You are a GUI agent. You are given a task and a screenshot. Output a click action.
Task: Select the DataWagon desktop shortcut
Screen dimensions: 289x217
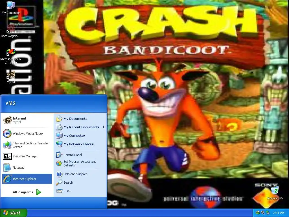11,31
